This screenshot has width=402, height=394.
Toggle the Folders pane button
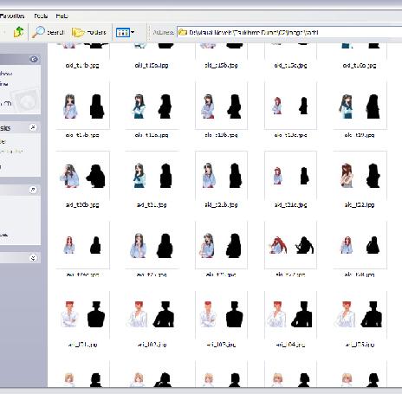[89, 32]
